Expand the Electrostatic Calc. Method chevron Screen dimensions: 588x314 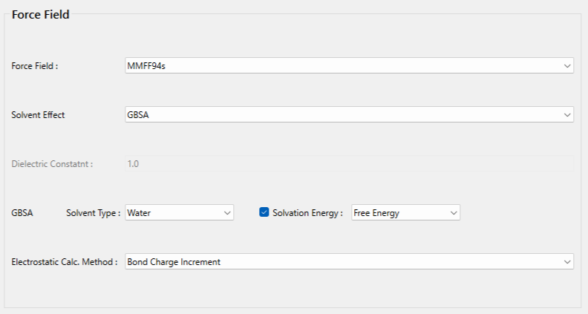[566, 262]
